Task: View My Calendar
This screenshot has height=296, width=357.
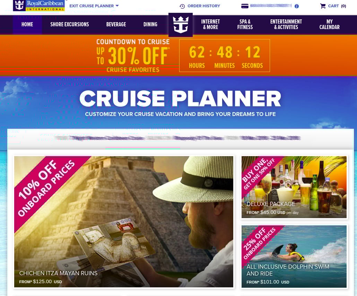Action: [330, 25]
